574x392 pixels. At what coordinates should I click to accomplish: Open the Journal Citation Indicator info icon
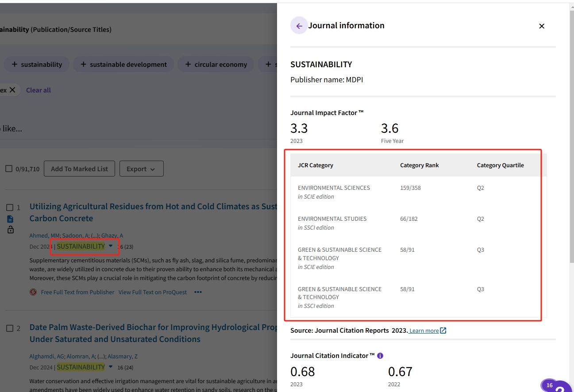[380, 356]
